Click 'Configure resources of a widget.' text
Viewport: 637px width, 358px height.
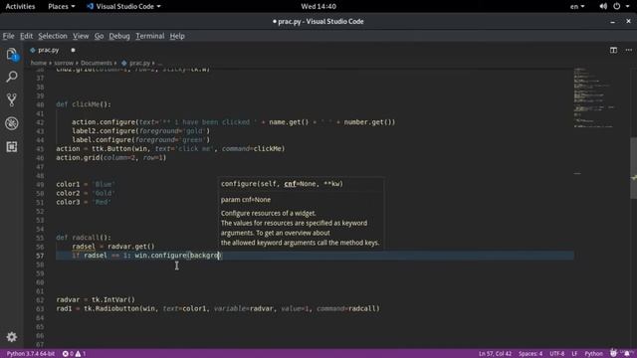(x=269, y=213)
